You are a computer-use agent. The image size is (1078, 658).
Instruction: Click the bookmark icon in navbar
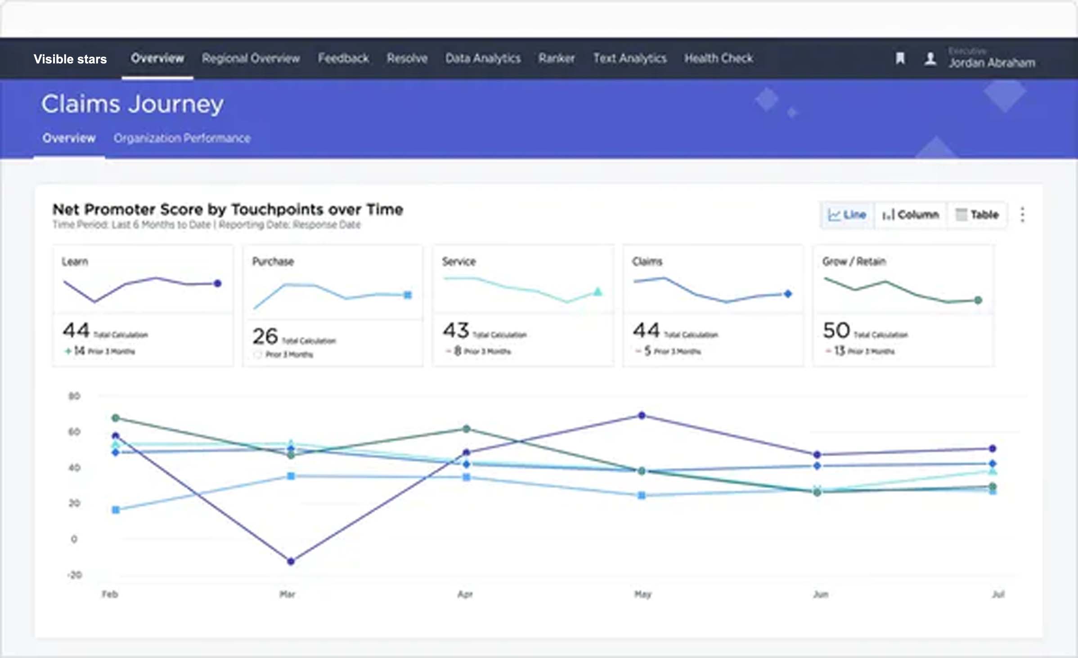900,58
